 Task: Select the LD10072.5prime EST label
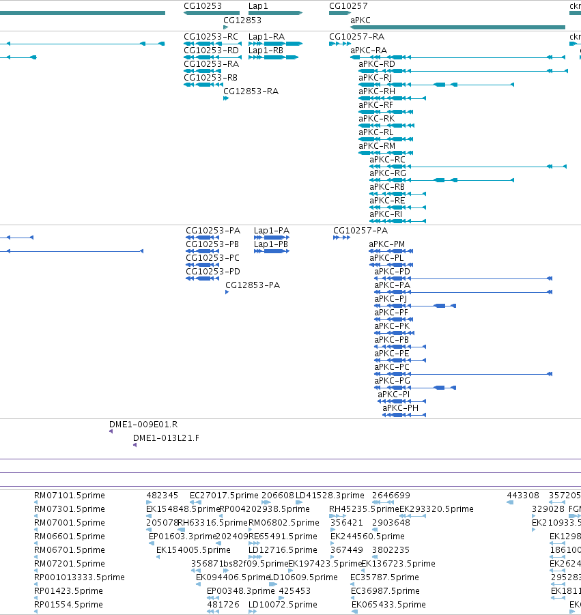click(x=283, y=604)
